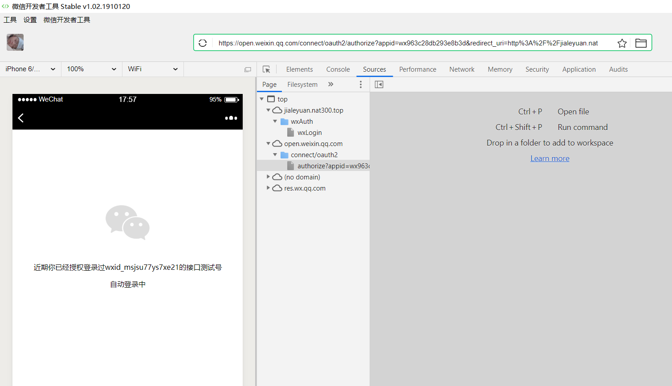This screenshot has width=672, height=386.
Task: Open the WiFi network dropdown
Action: [153, 69]
